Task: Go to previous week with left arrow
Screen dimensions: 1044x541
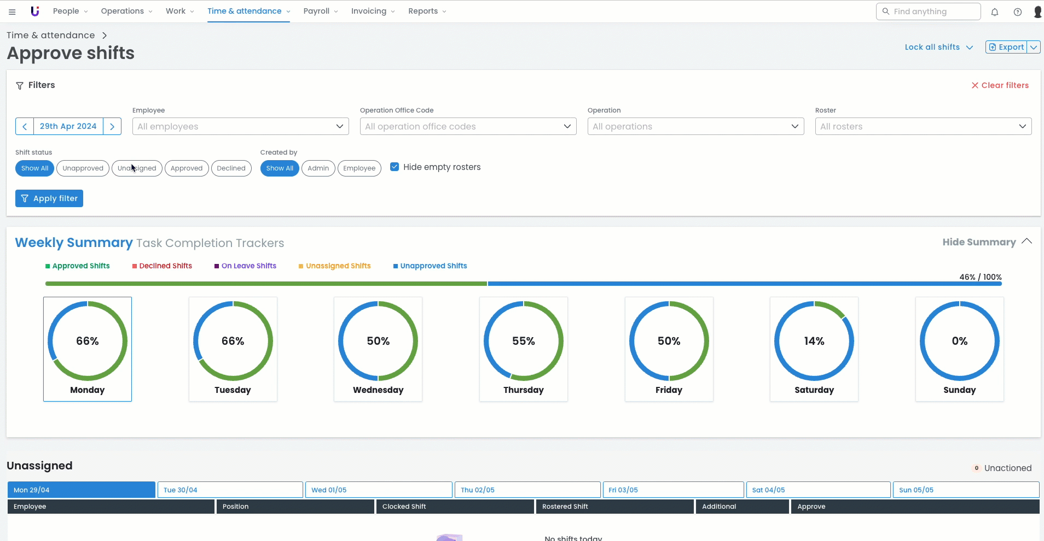Action: 25,126
